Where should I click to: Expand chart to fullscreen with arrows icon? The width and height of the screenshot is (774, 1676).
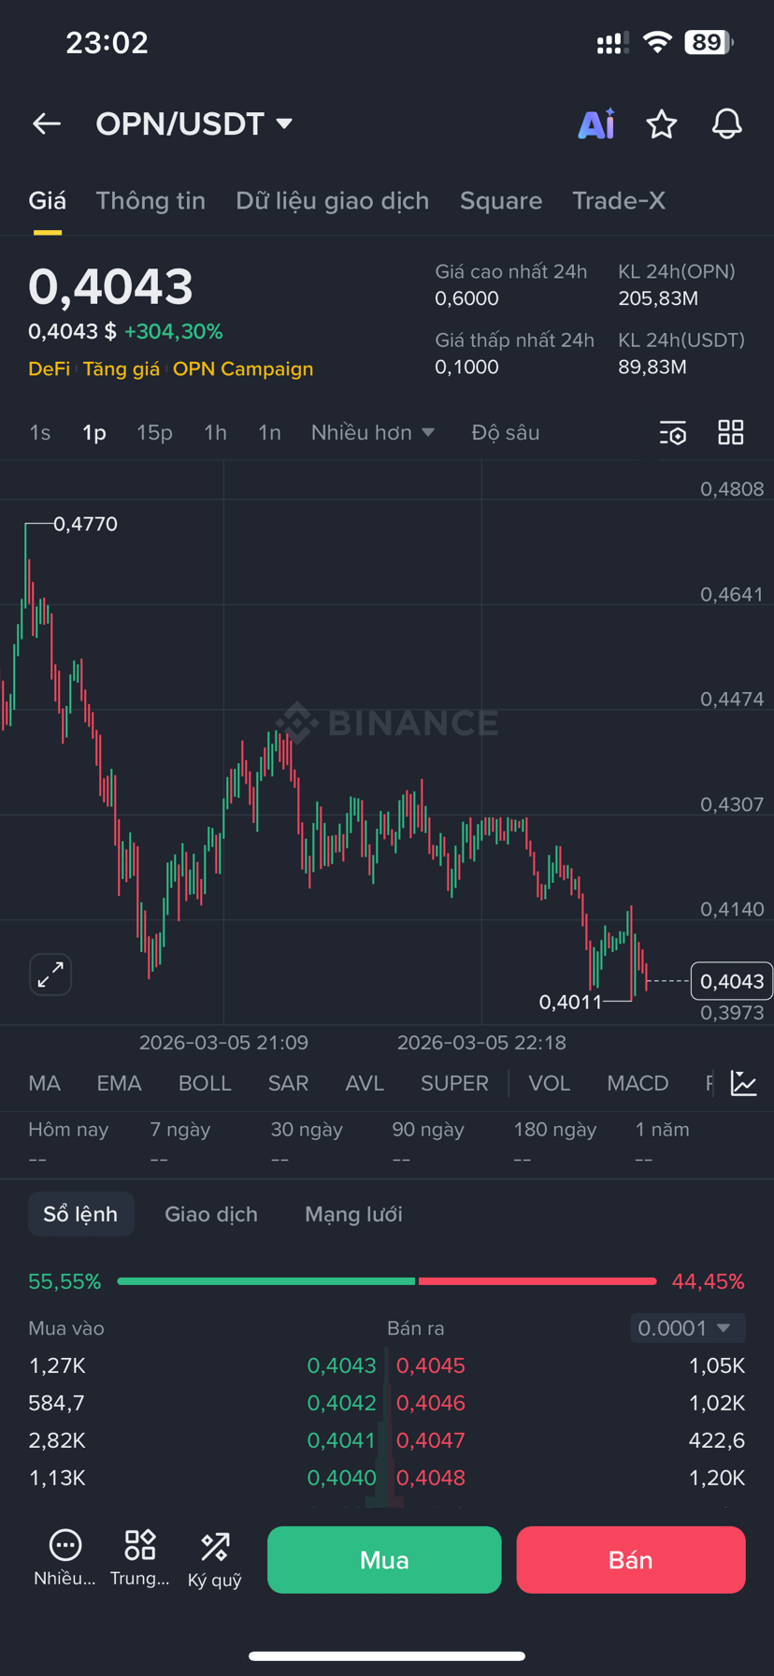tap(50, 975)
